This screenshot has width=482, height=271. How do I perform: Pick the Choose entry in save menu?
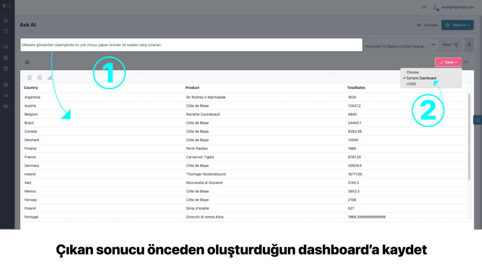point(412,72)
